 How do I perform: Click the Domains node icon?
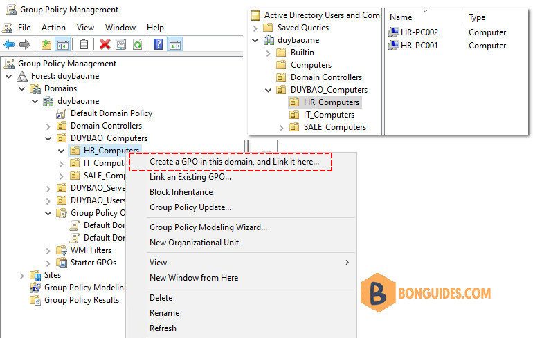pos(36,88)
